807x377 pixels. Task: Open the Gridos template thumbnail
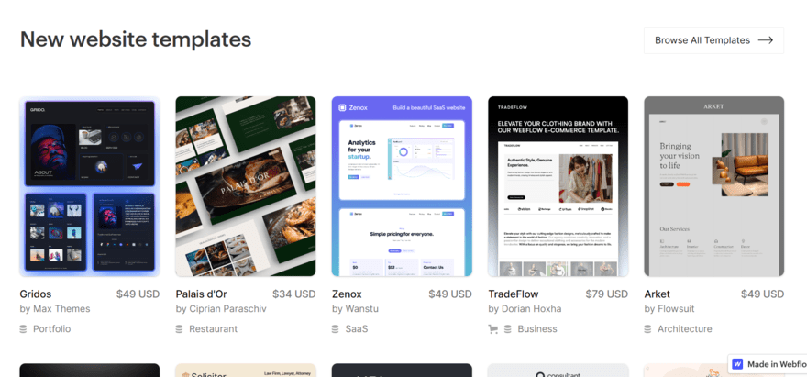pos(90,186)
